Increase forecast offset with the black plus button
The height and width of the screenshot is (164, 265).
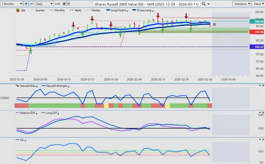click(64, 4)
